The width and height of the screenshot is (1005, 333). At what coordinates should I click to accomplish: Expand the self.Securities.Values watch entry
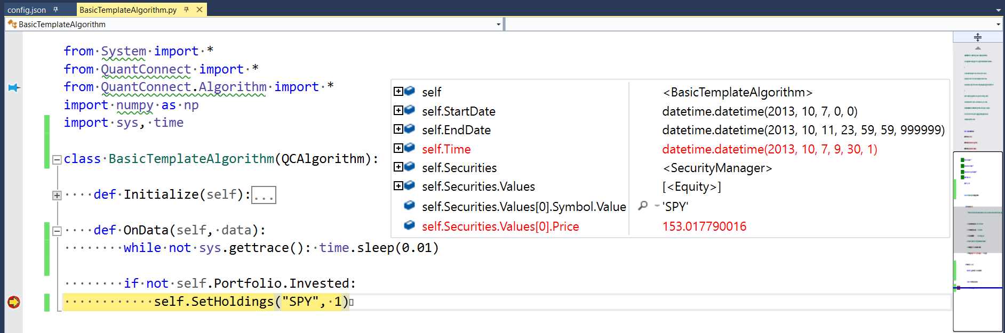(x=398, y=185)
